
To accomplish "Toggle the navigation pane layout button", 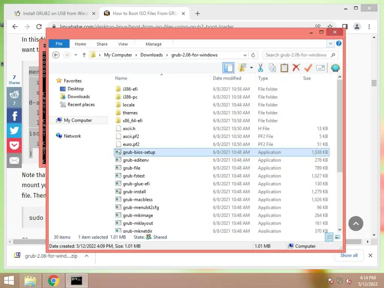I will pos(228,67).
